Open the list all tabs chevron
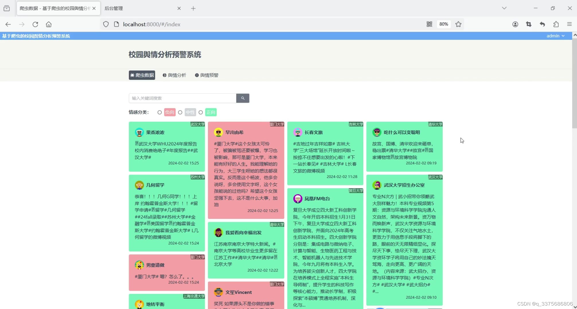577x309 pixels. click(x=504, y=8)
